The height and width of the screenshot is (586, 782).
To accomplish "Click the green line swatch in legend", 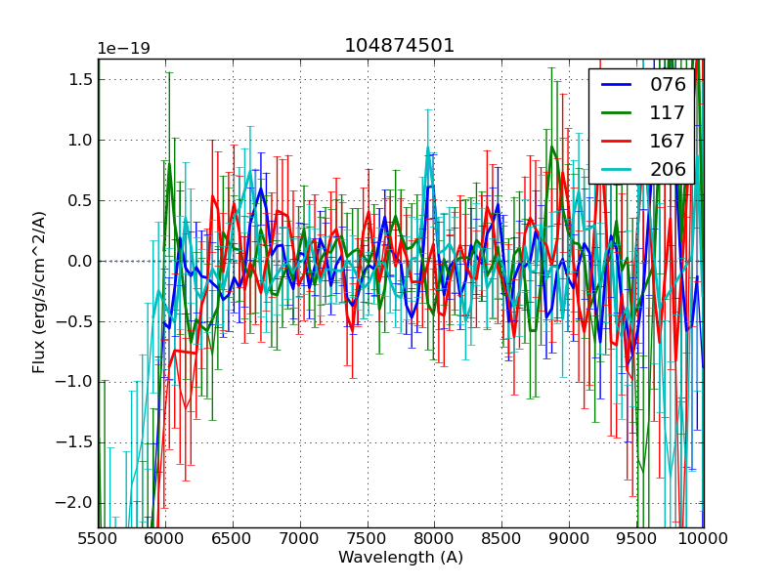I will click(615, 113).
